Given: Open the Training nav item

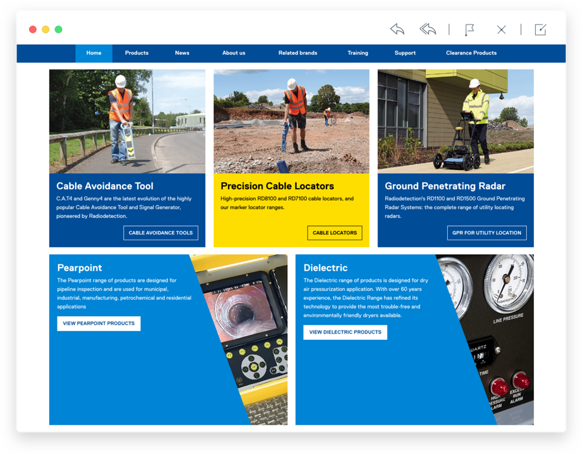Looking at the screenshot, I should pyautogui.click(x=358, y=53).
